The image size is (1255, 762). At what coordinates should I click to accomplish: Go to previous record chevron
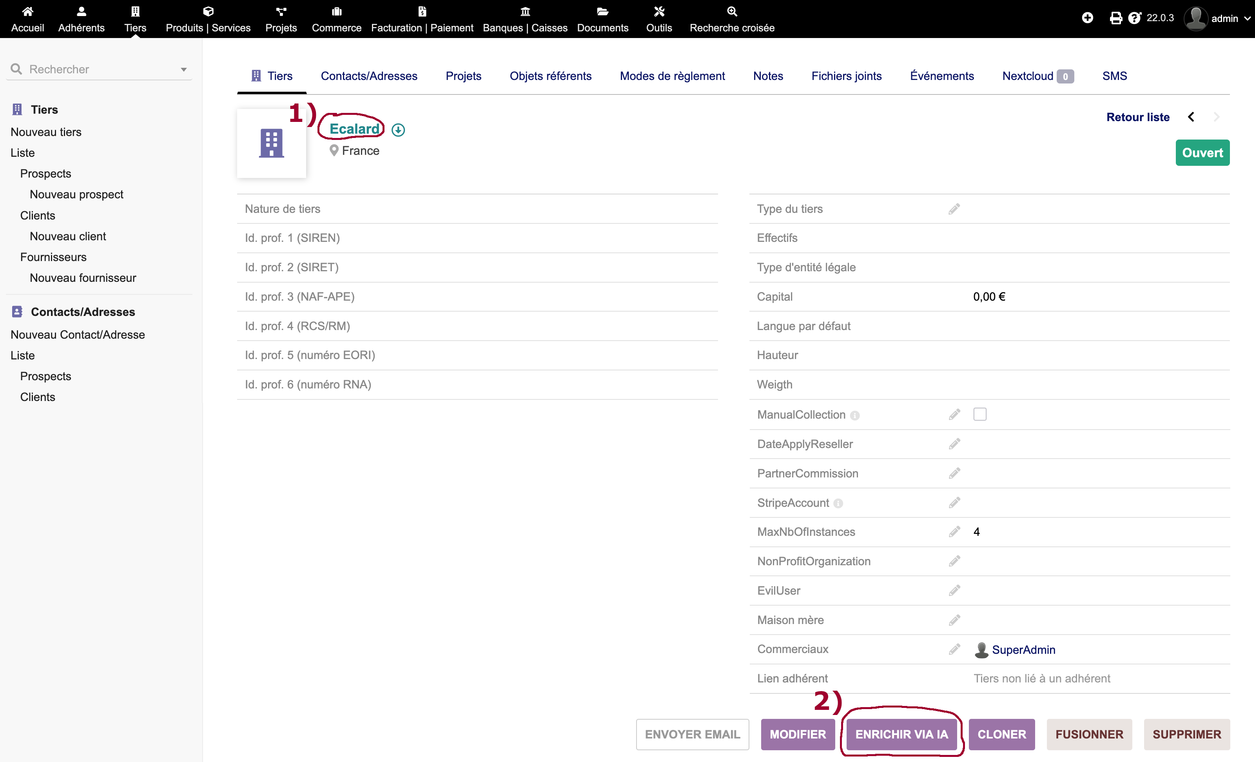[1191, 117]
